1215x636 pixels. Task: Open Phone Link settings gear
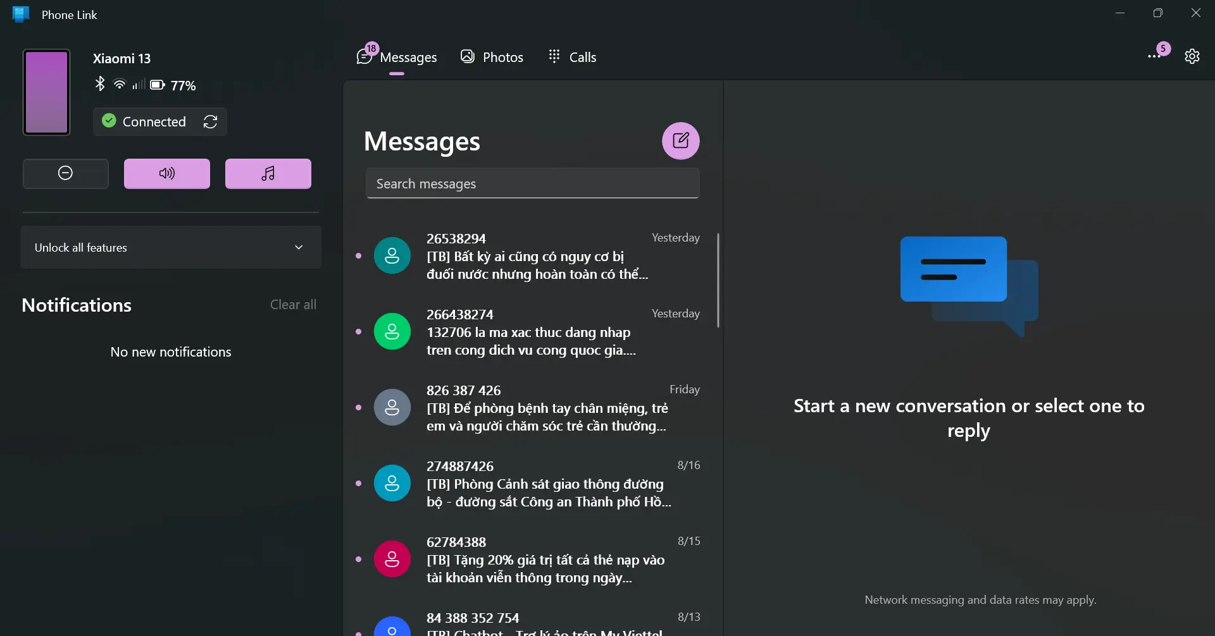[1192, 56]
